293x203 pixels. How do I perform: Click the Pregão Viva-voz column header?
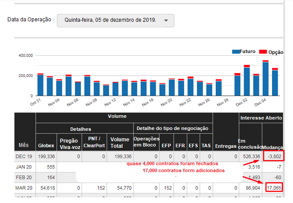click(70, 144)
